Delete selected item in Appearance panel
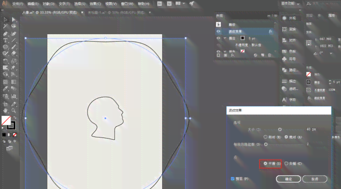The image size is (341, 189). pos(270,55)
